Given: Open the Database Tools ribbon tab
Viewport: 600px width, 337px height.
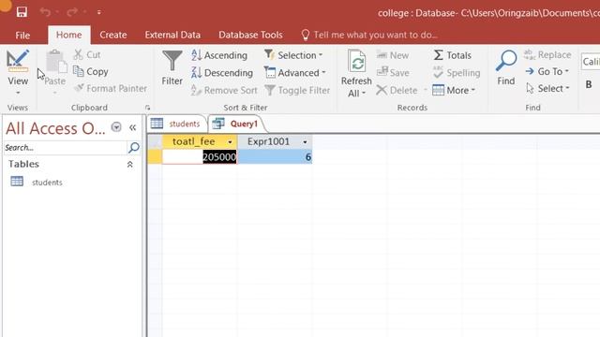Looking at the screenshot, I should [x=250, y=35].
